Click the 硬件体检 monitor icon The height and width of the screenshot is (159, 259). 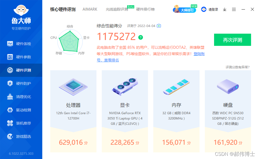tap(10, 44)
